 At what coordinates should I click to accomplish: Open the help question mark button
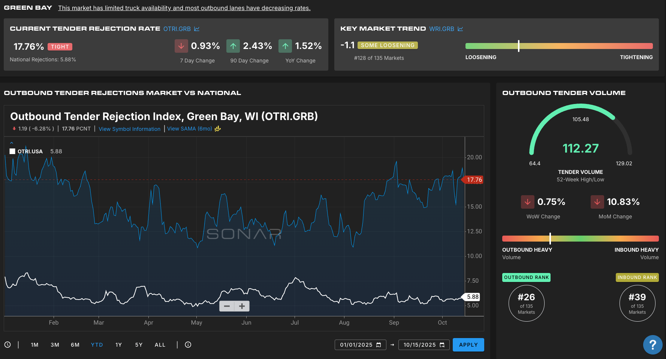pos(653,344)
